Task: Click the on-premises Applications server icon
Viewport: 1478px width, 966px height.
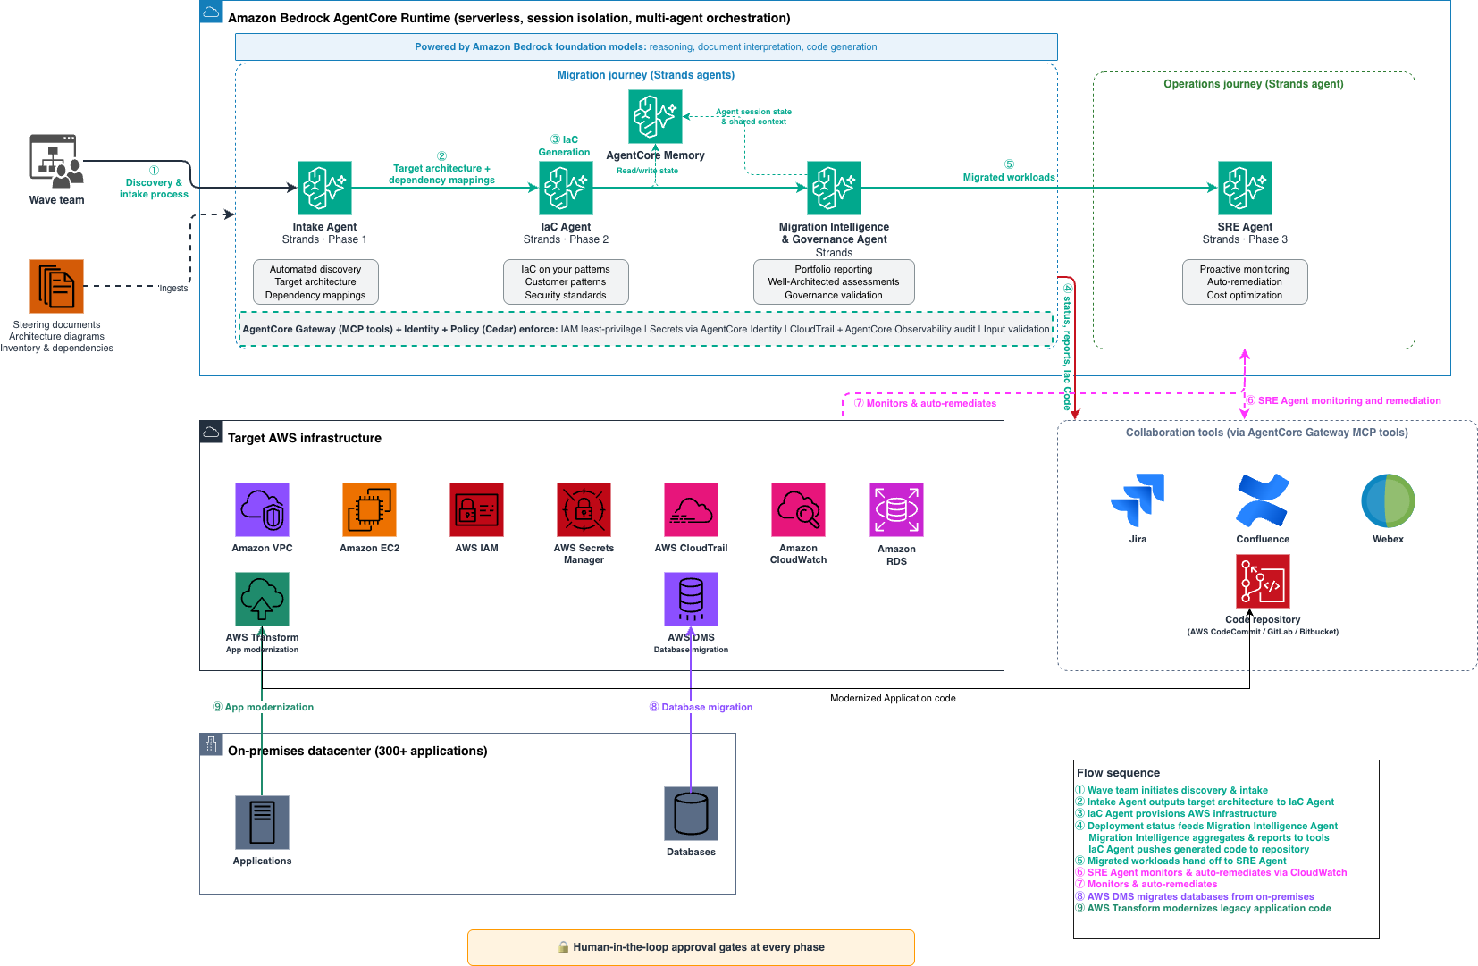Action: tap(262, 822)
